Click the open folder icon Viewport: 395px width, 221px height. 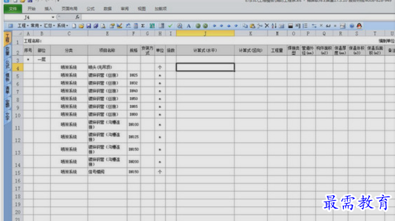pos(81,26)
